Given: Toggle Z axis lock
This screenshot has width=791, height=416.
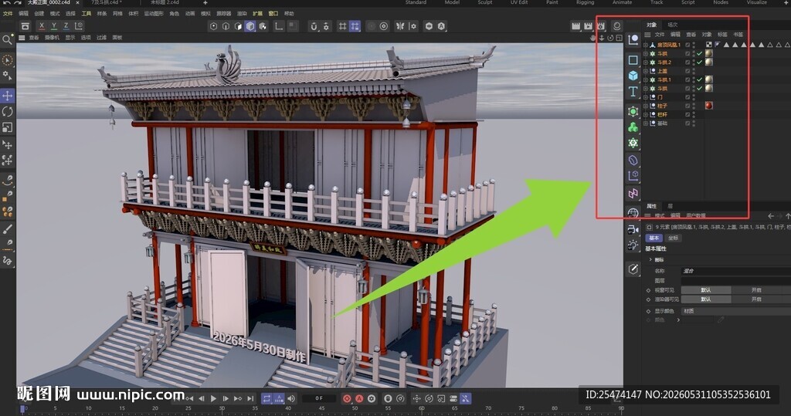Looking at the screenshot, I should click(66, 25).
